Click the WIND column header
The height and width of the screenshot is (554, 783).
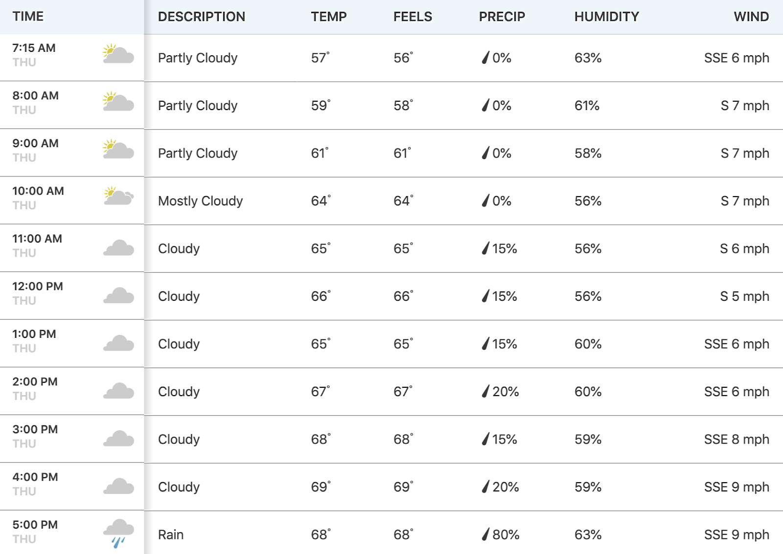[x=751, y=17]
